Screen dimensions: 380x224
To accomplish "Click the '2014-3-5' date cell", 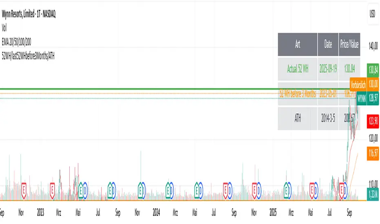I will tap(328, 119).
